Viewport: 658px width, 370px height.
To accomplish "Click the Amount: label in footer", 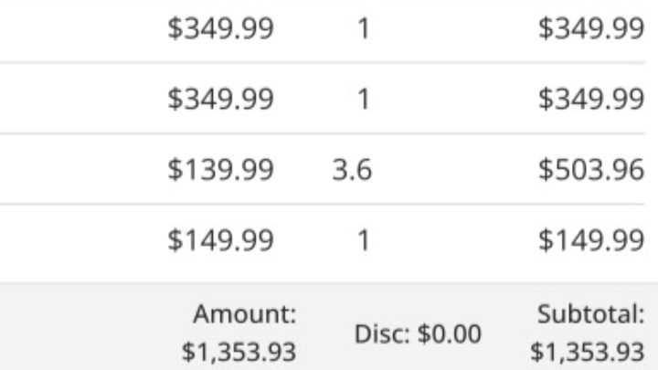I will (x=245, y=313).
